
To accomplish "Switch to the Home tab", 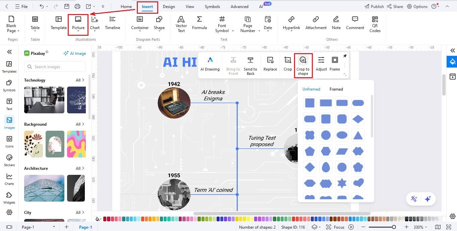I will point(126,6).
